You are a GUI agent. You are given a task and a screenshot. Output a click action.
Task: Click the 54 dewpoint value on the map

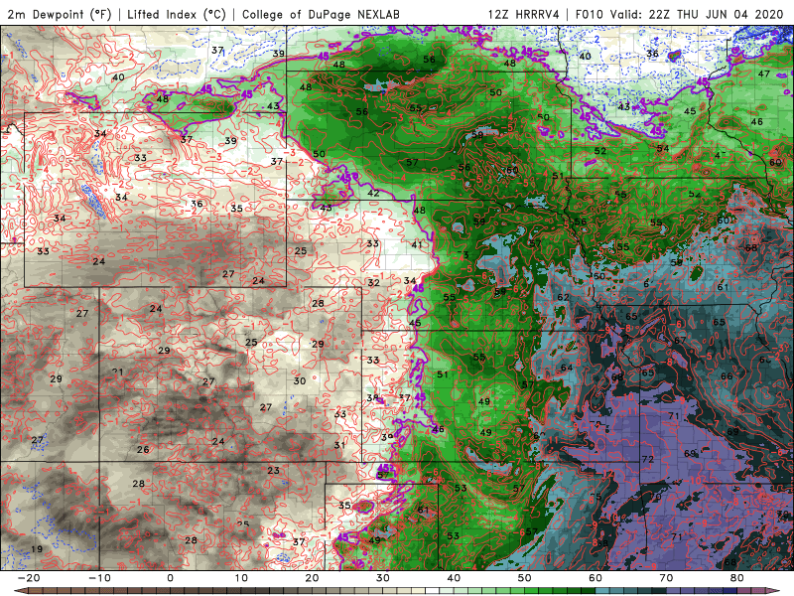tap(663, 148)
